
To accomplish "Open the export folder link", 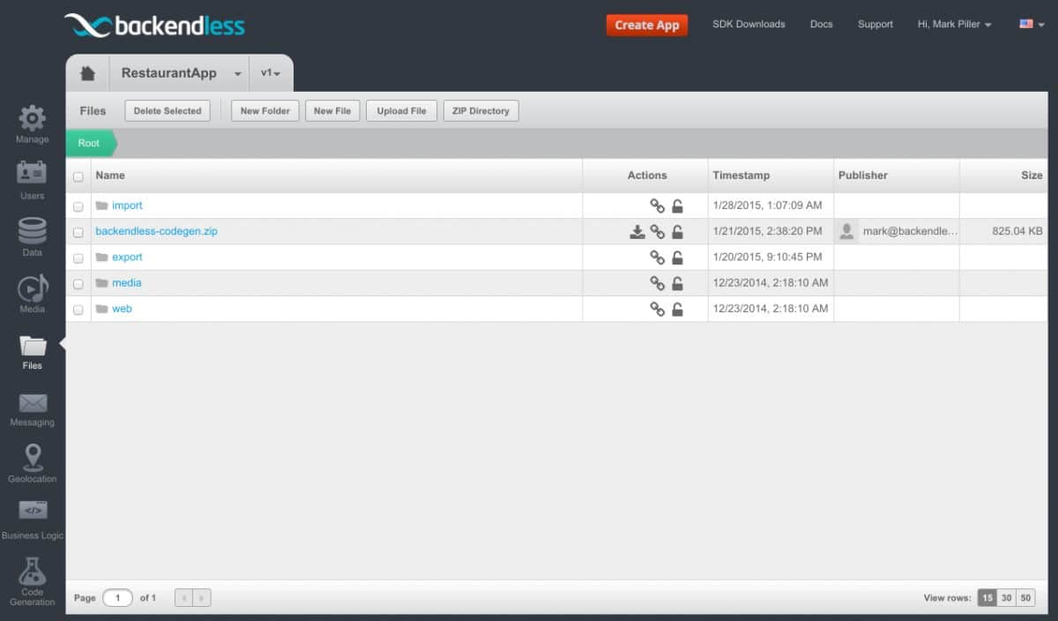I will point(127,258).
